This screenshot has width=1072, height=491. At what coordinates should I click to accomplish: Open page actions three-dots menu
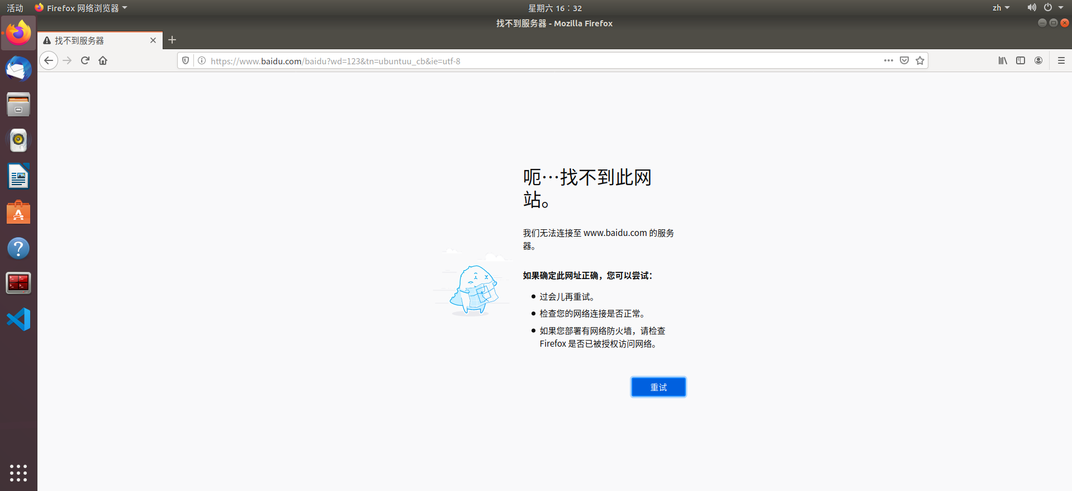tap(888, 60)
